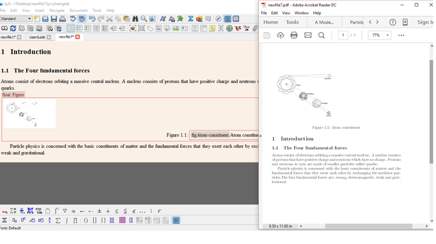Open the math functions exp tan panel

pos(39,211)
